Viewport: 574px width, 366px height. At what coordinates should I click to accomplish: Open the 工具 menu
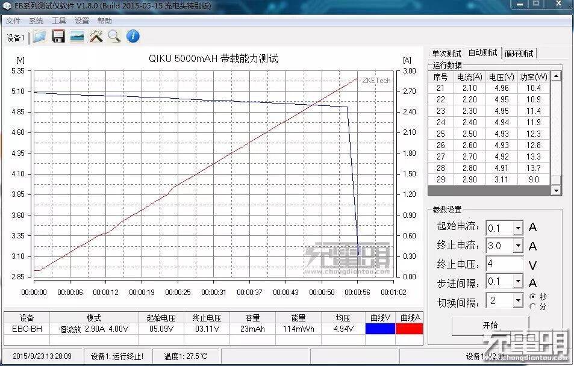59,21
